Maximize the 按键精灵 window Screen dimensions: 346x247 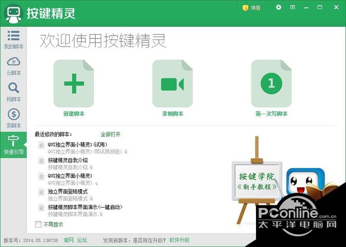[320, 7]
